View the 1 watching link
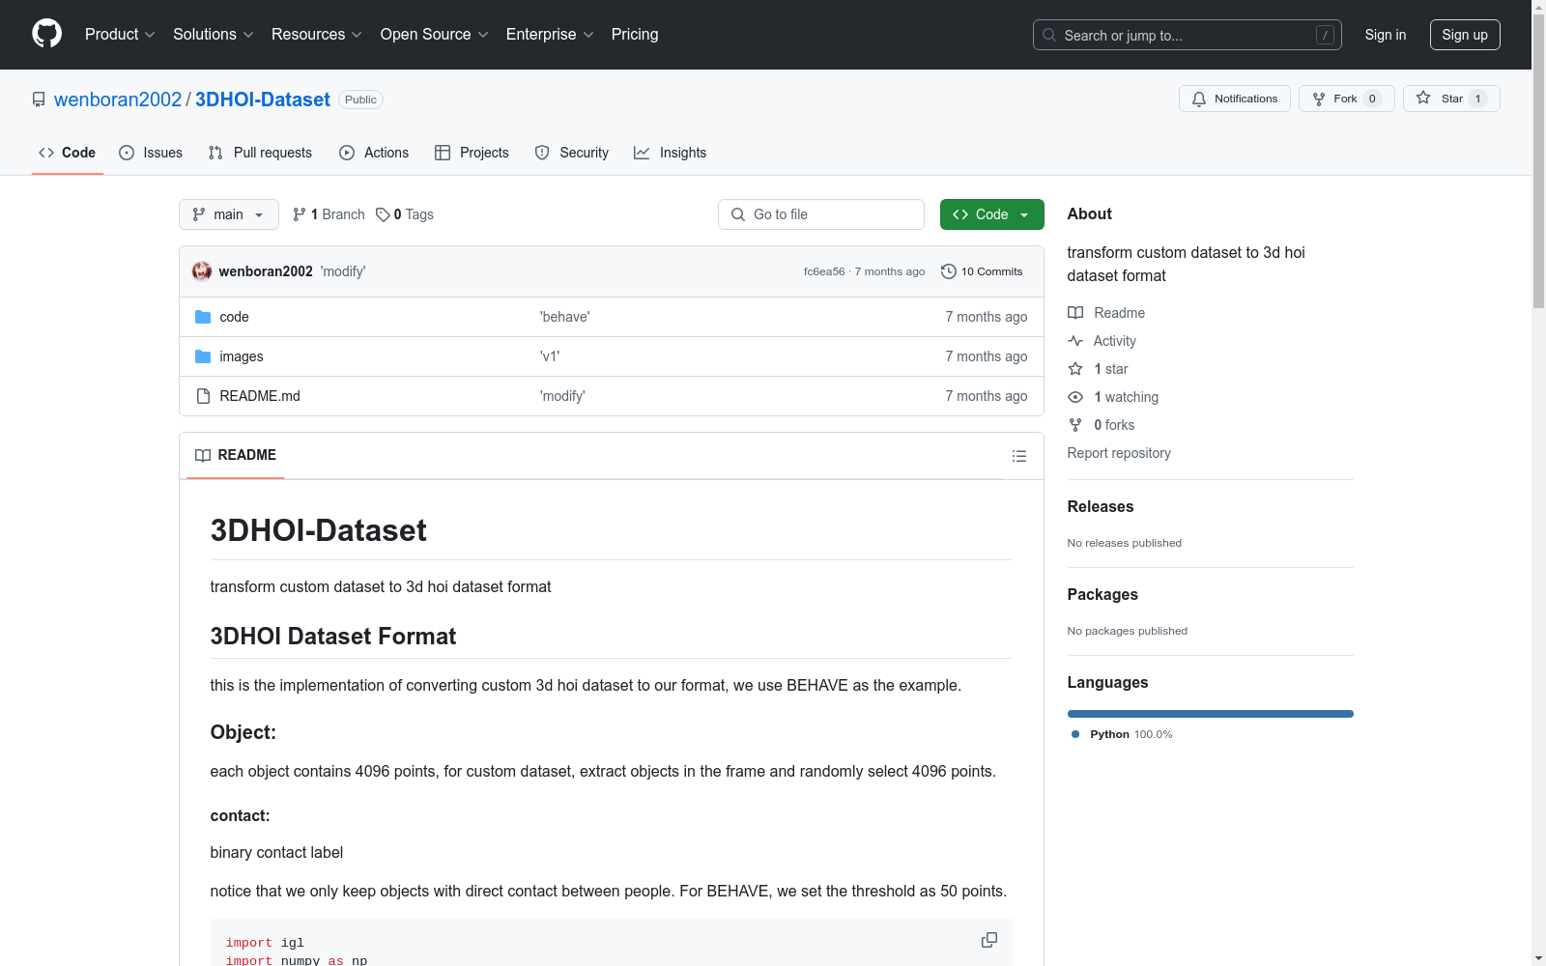Screen dimensions: 1546x966 pyautogui.click(x=1113, y=397)
